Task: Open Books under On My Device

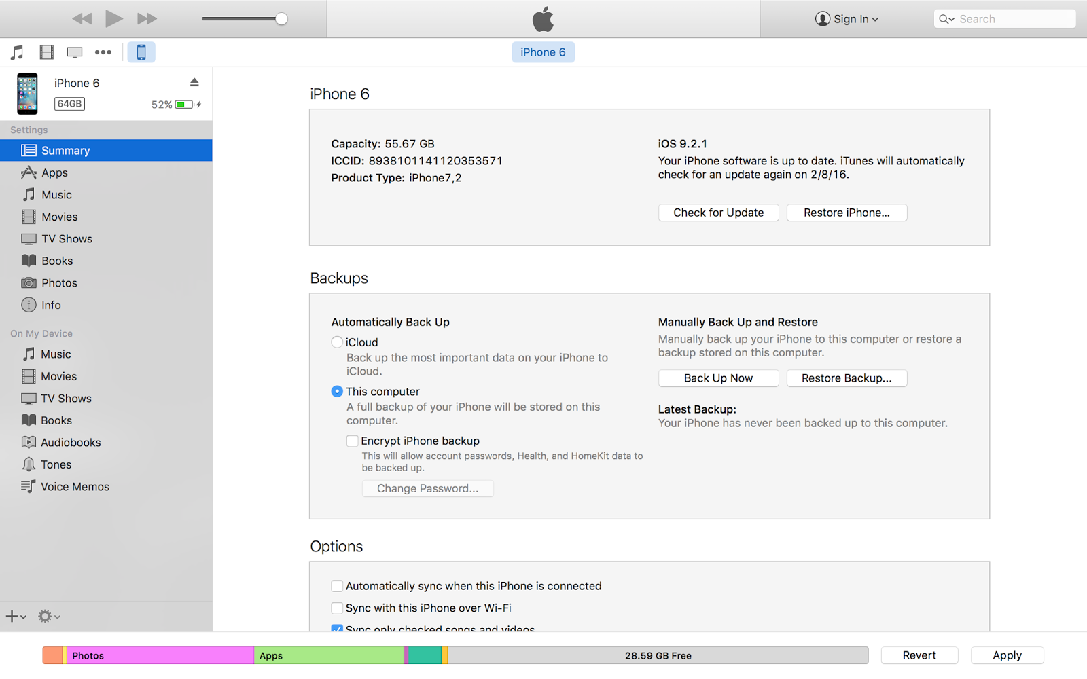Action: 106,420
